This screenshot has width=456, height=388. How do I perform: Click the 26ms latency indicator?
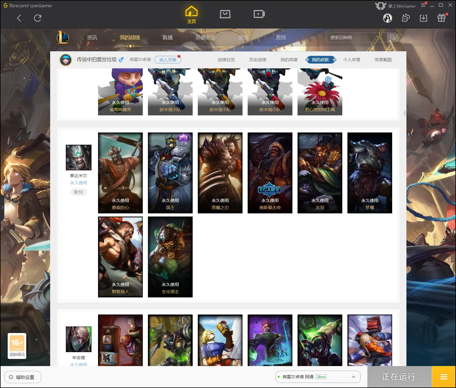click(321, 377)
